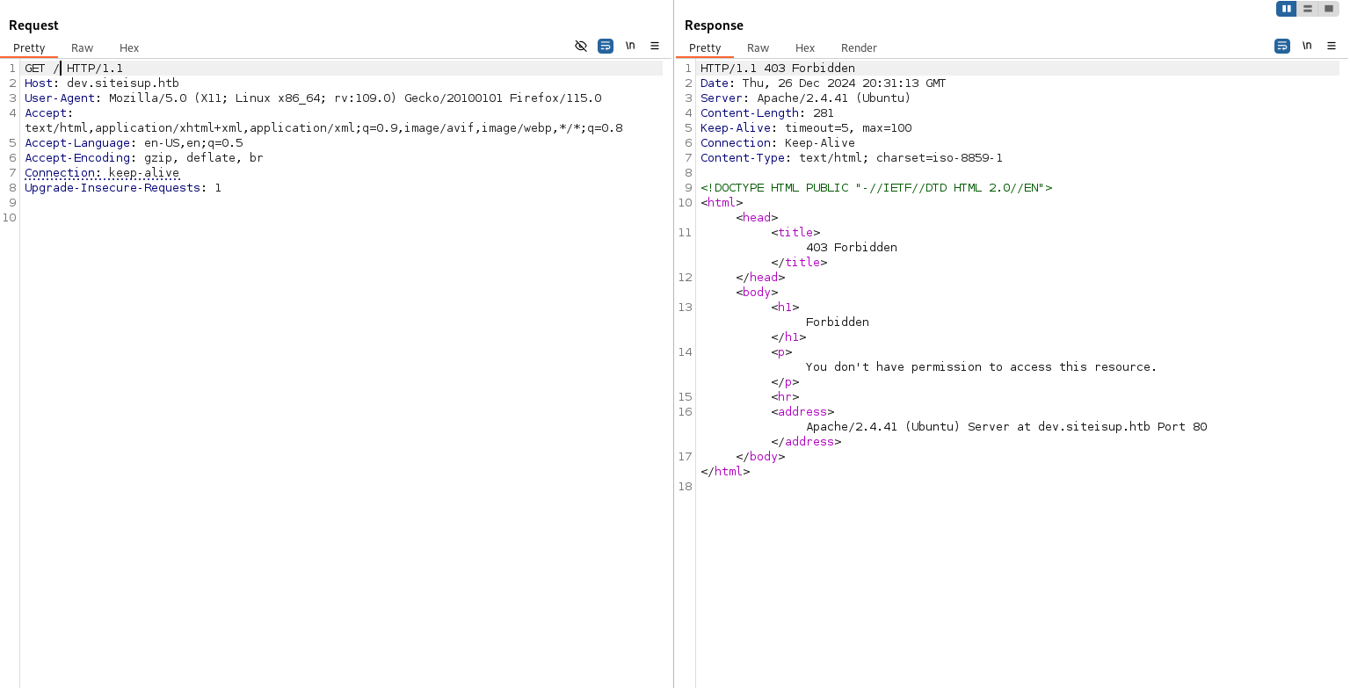
Task: Click the User-Agent Mozilla/5.0 header line
Action: pos(313,98)
